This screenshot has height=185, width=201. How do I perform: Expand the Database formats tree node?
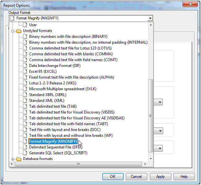click(x=13, y=159)
